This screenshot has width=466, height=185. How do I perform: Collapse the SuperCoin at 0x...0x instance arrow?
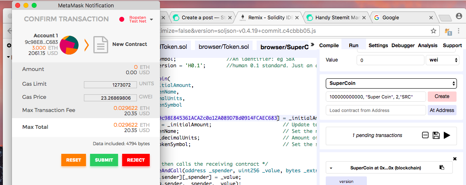pos(331,168)
